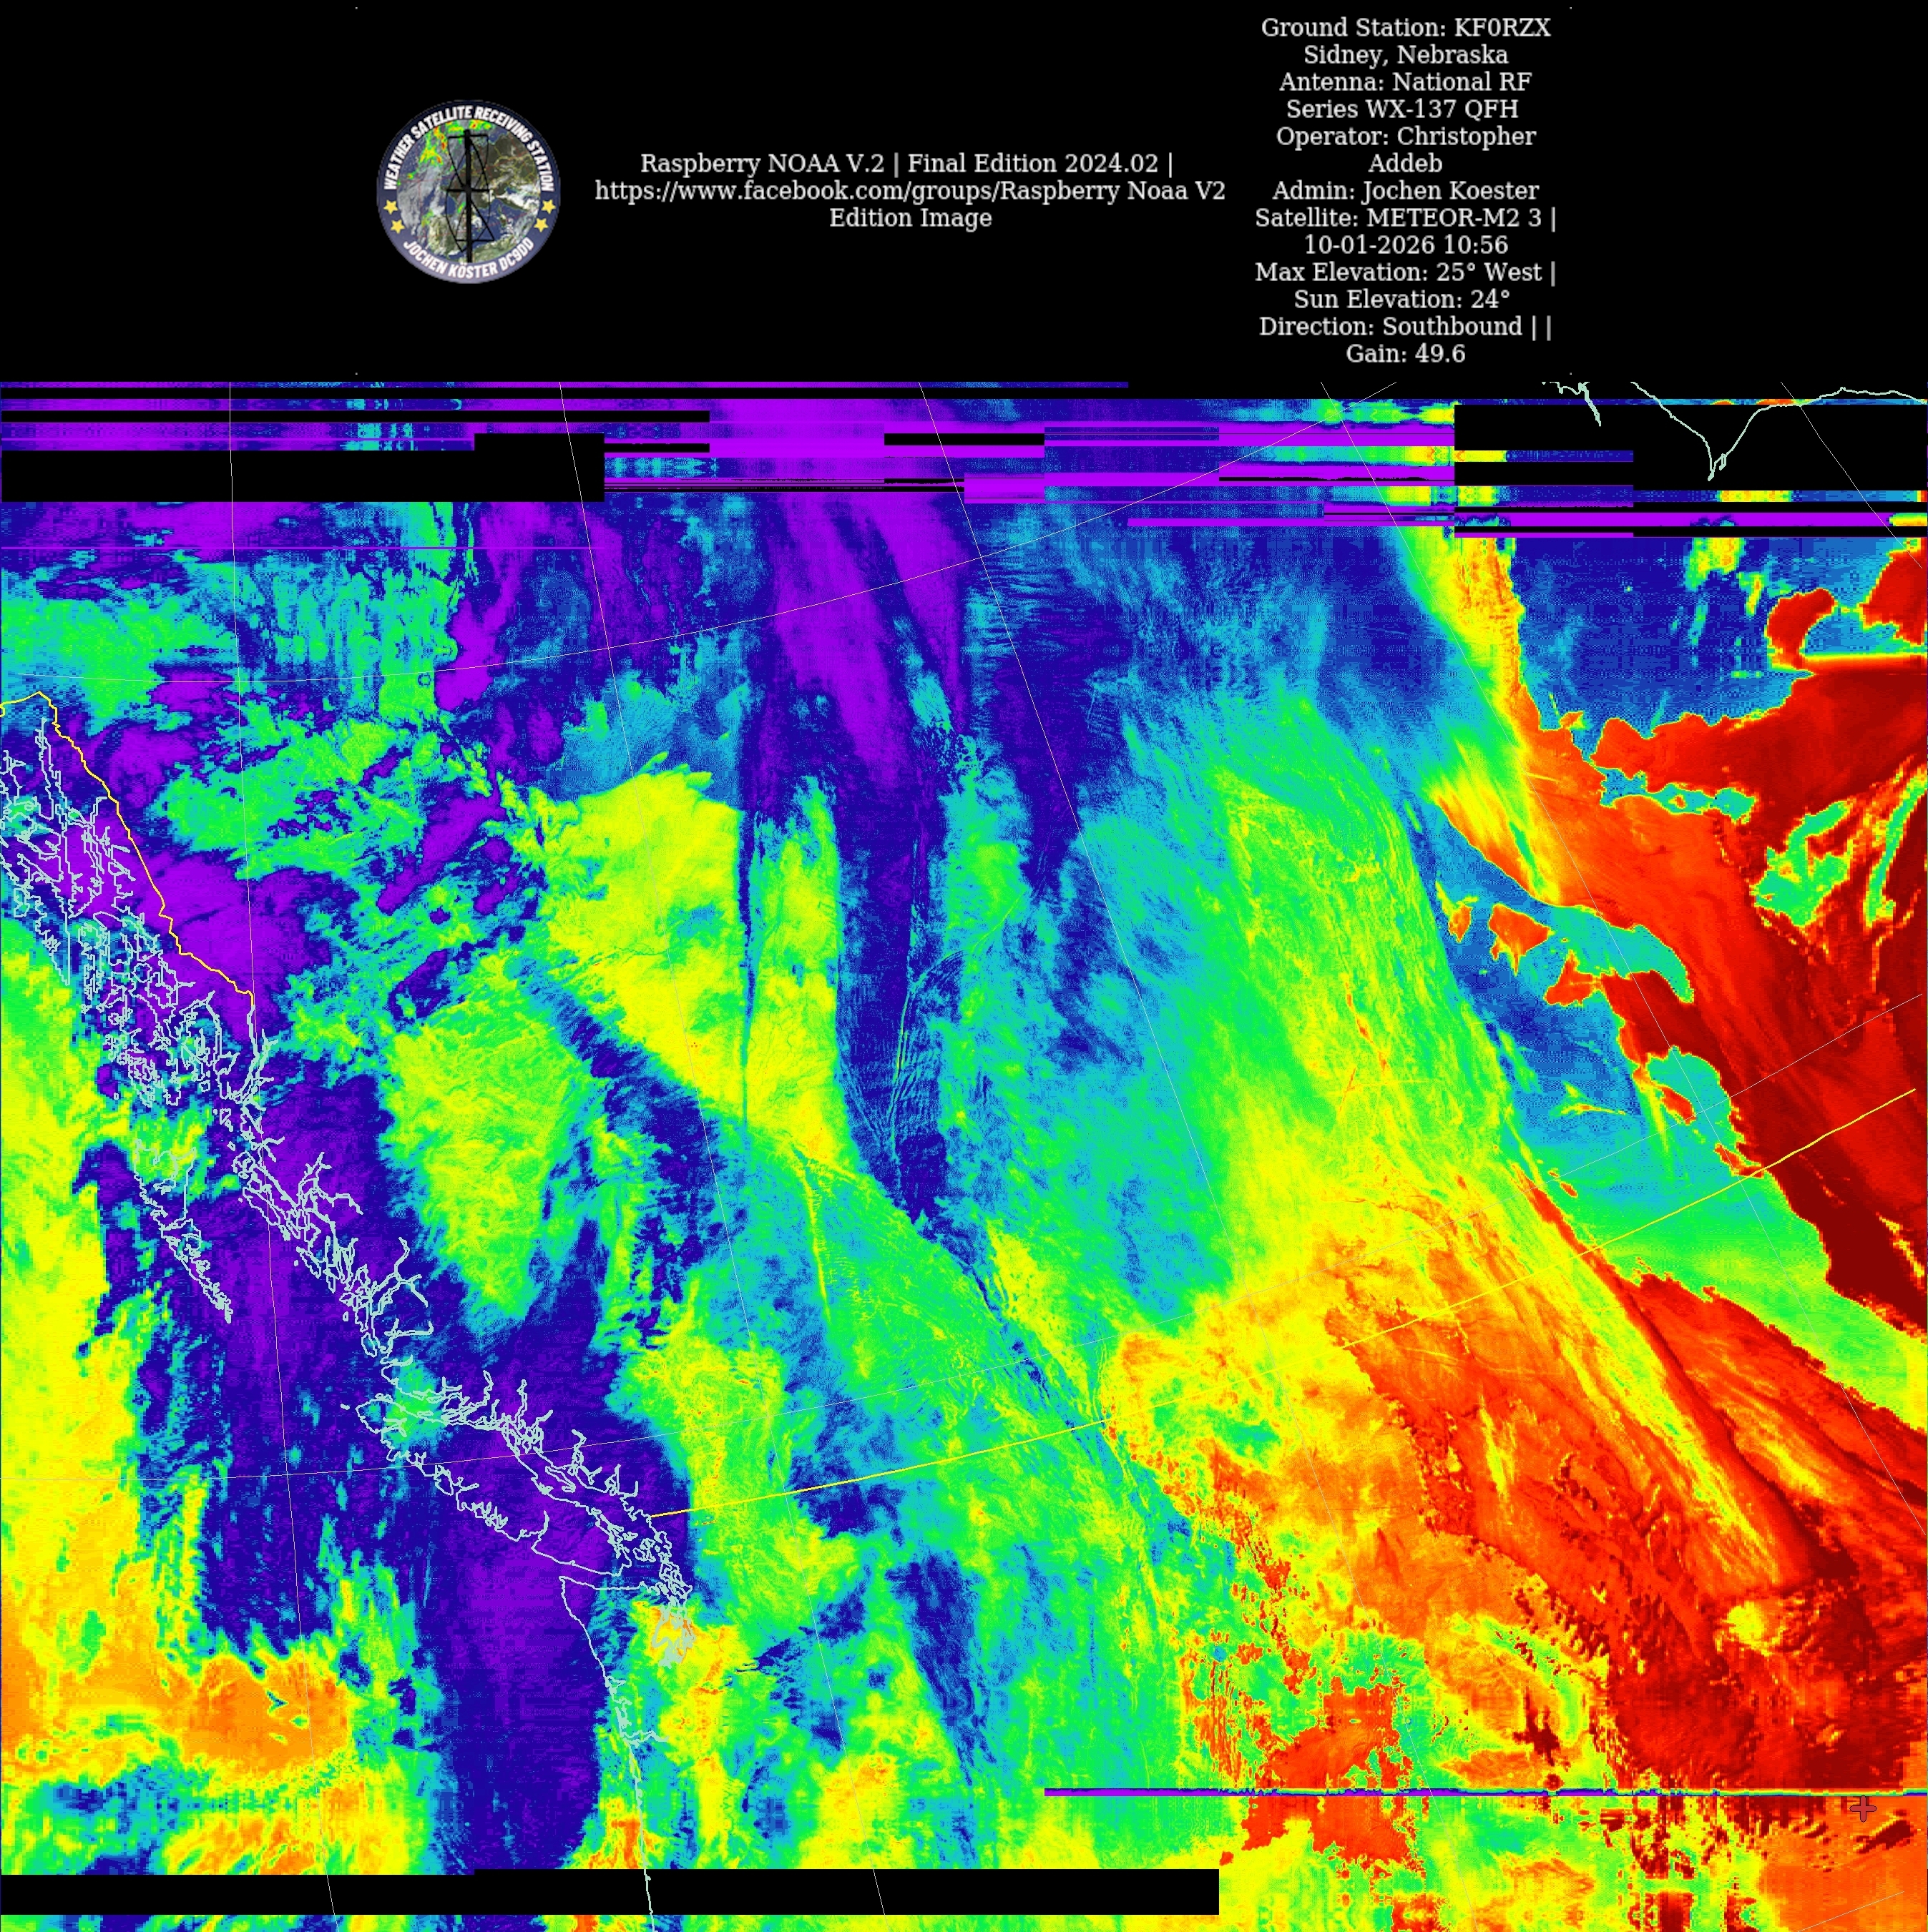The width and height of the screenshot is (1928, 1932).
Task: Click the Admin: Jochen Koester line
Action: point(1405,191)
